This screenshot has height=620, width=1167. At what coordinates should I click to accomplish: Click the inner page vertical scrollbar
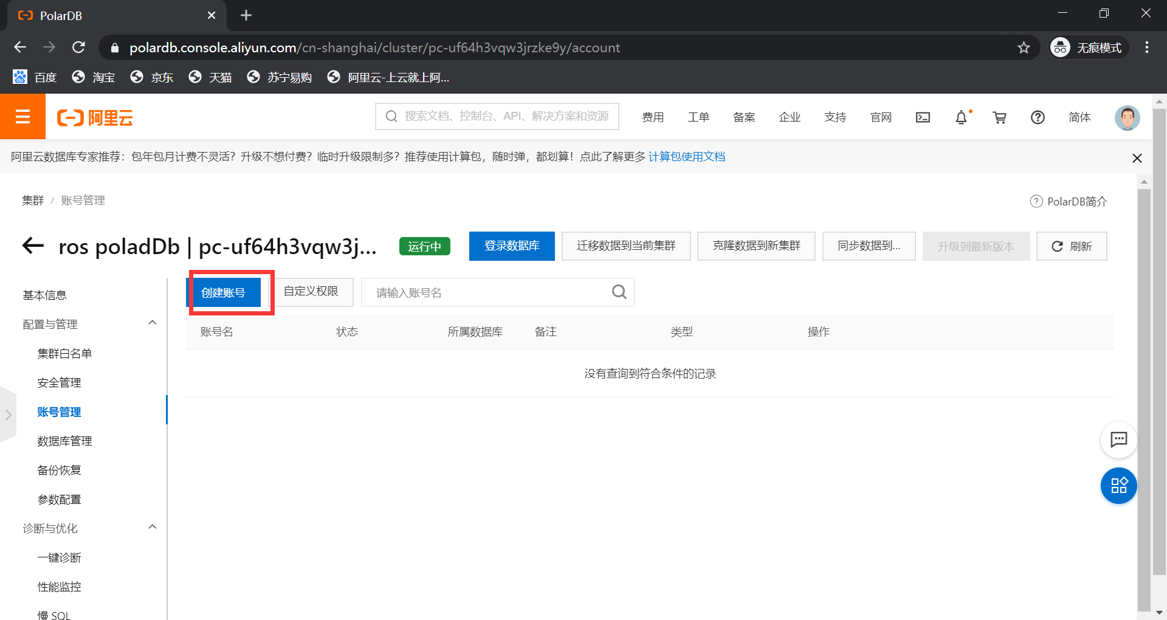click(1144, 399)
